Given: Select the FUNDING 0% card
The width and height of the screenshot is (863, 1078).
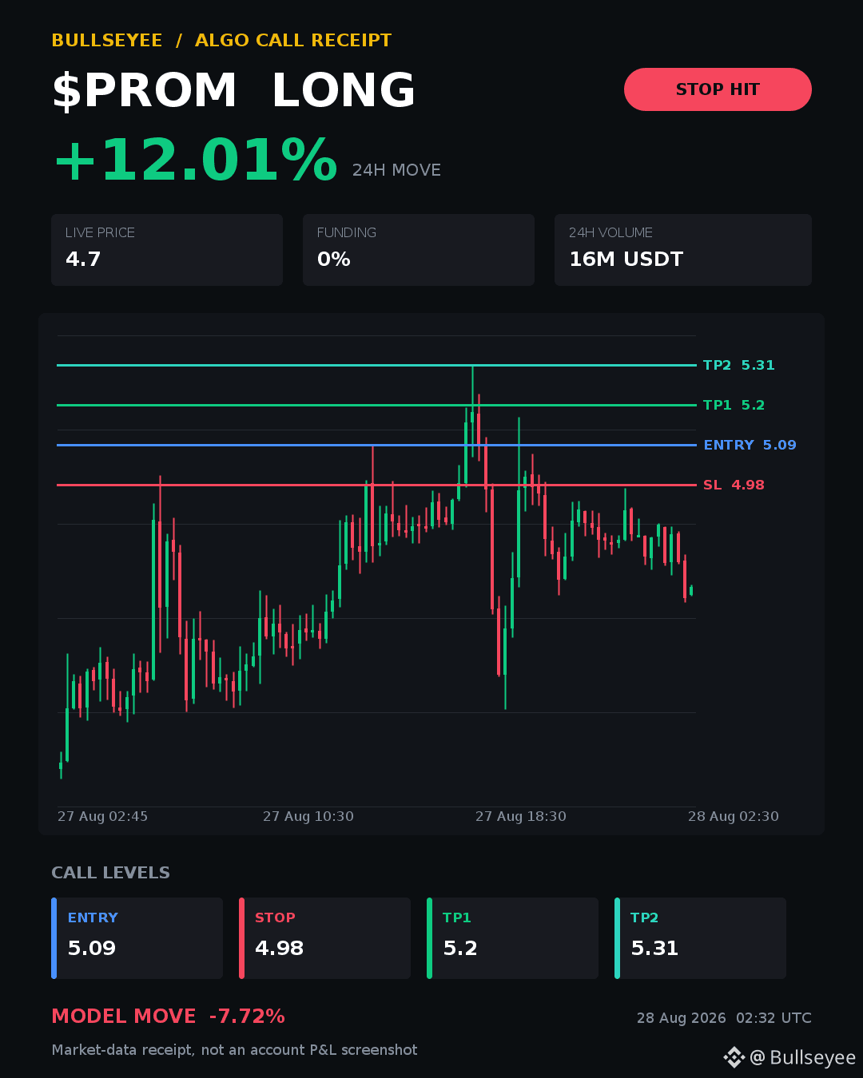Looking at the screenshot, I should tap(419, 250).
